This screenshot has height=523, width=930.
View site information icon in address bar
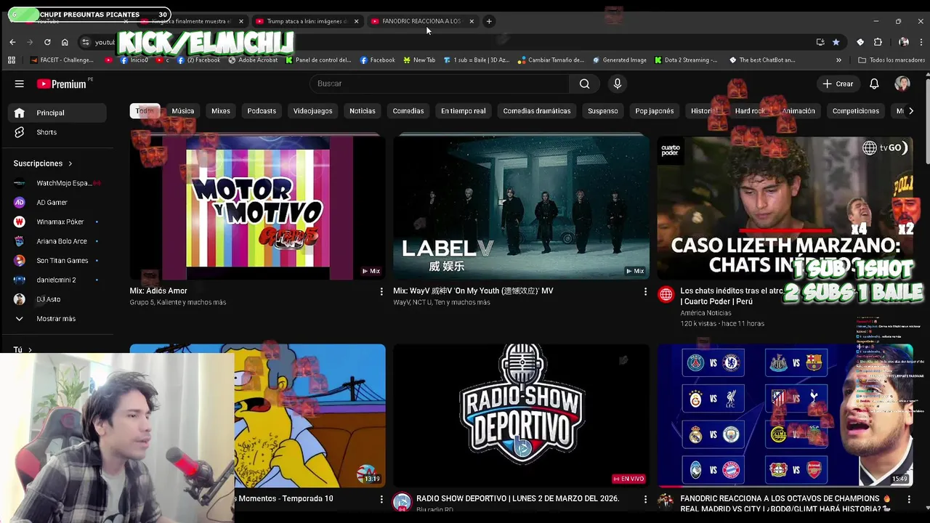(x=85, y=42)
